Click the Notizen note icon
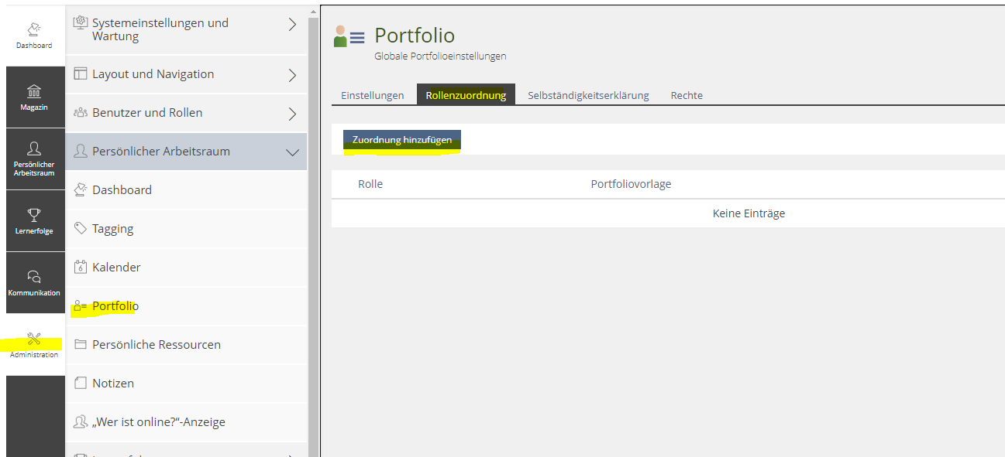This screenshot has width=1005, height=457. click(x=80, y=383)
